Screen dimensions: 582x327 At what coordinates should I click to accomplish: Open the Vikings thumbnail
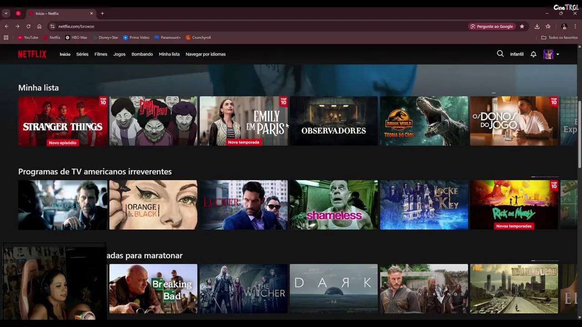click(424, 289)
